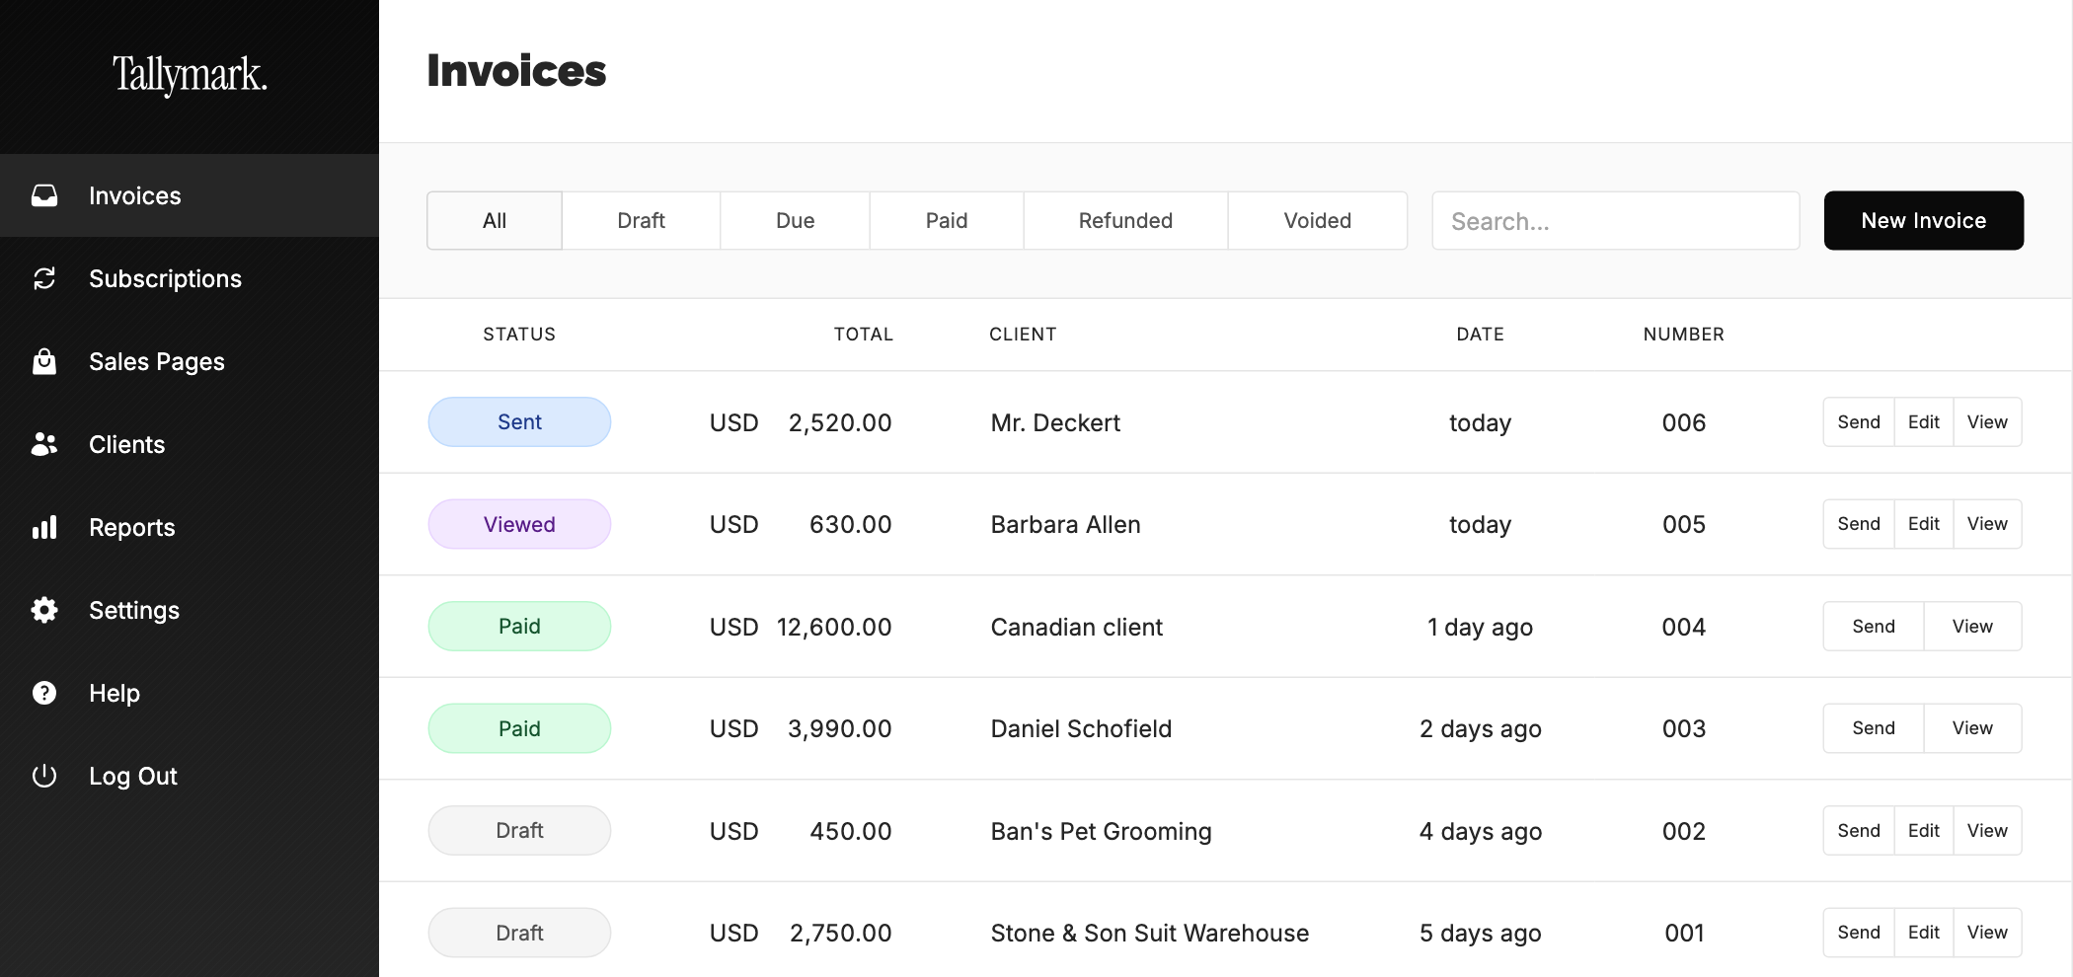
Task: Edit Stone & Son Suit Warehouse invoice
Action: tap(1924, 933)
